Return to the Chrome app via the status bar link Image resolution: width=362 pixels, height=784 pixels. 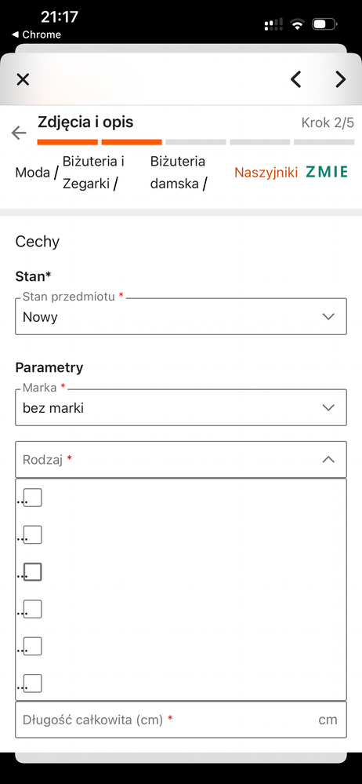[x=36, y=35]
